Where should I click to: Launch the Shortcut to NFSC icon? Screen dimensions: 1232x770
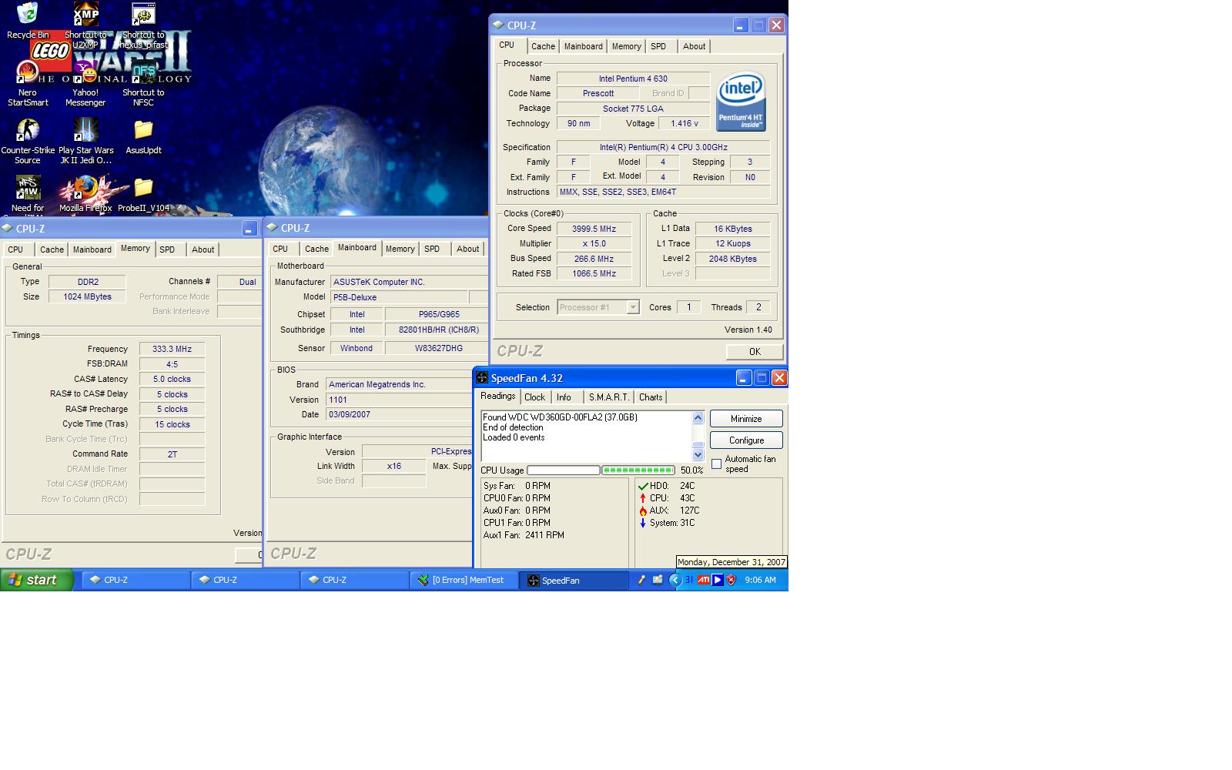(143, 72)
